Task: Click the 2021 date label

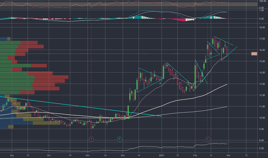Action: coord(162,155)
